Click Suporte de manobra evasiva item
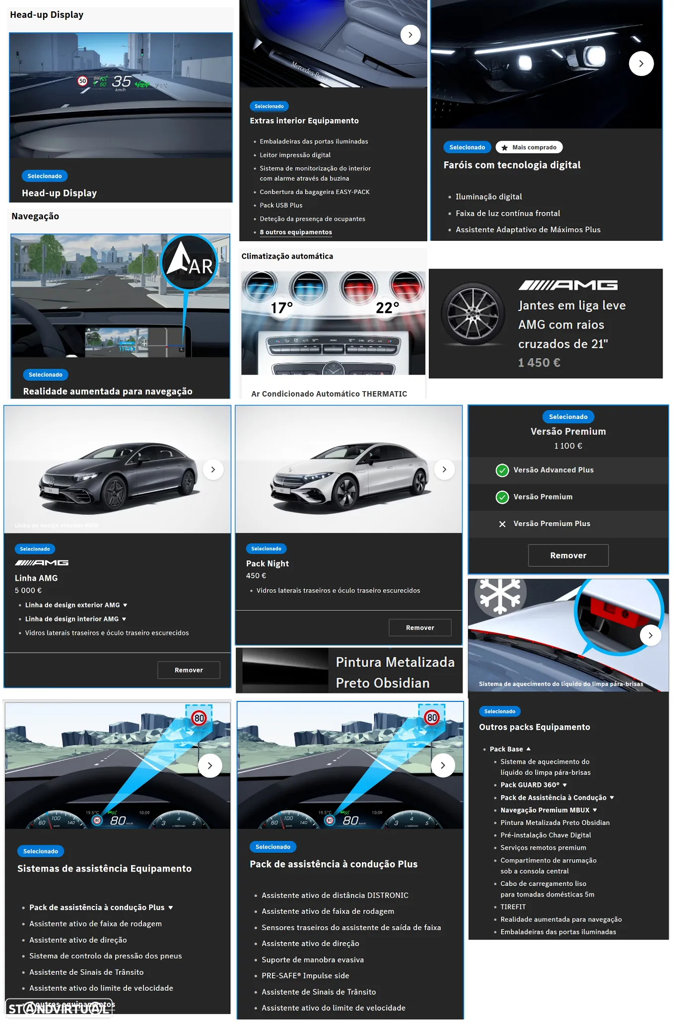 (313, 960)
